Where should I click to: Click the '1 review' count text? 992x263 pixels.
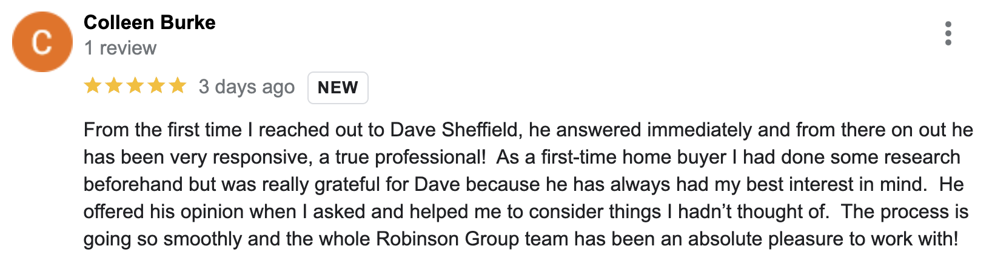coord(120,48)
